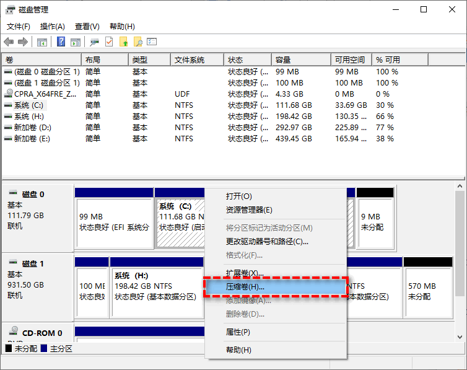Open the 操作(A) menu
Image resolution: width=467 pixels, height=370 pixels.
[x=52, y=27]
